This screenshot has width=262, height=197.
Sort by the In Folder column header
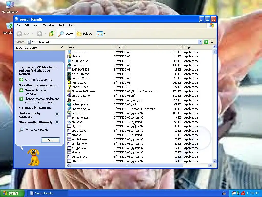(135, 47)
